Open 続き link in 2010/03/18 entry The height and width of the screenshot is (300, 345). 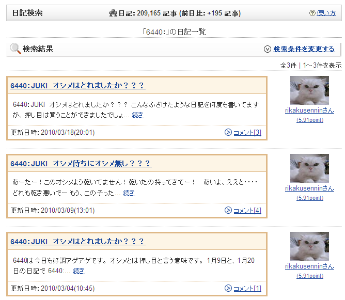click(x=138, y=115)
